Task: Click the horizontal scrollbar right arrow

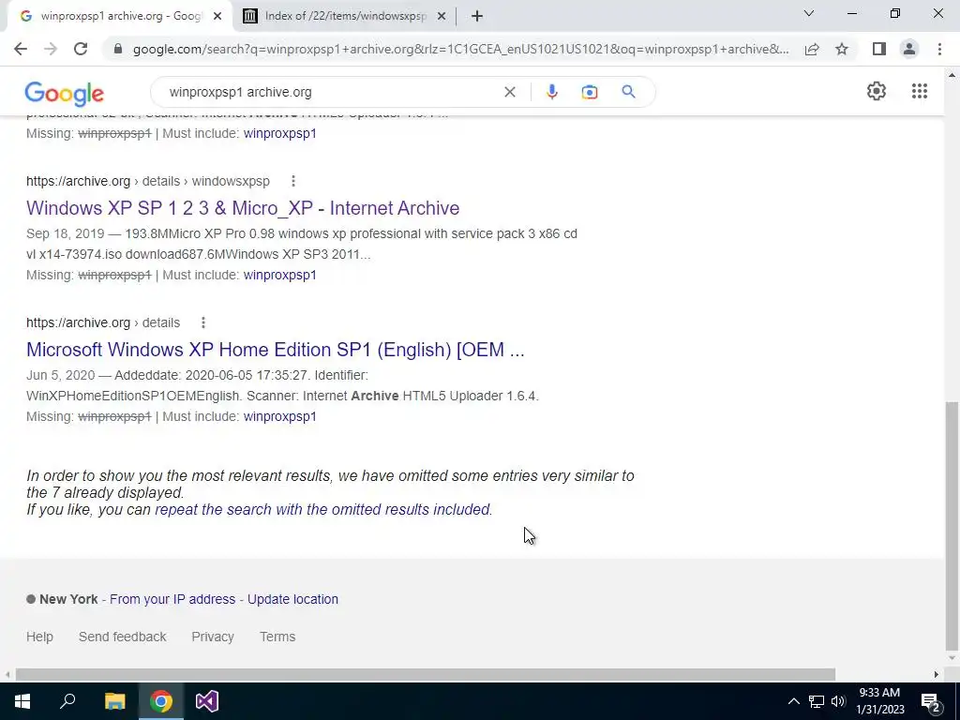Action: [937, 675]
